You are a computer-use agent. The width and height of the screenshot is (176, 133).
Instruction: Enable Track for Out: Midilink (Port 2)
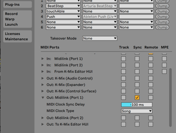tap(124, 118)
